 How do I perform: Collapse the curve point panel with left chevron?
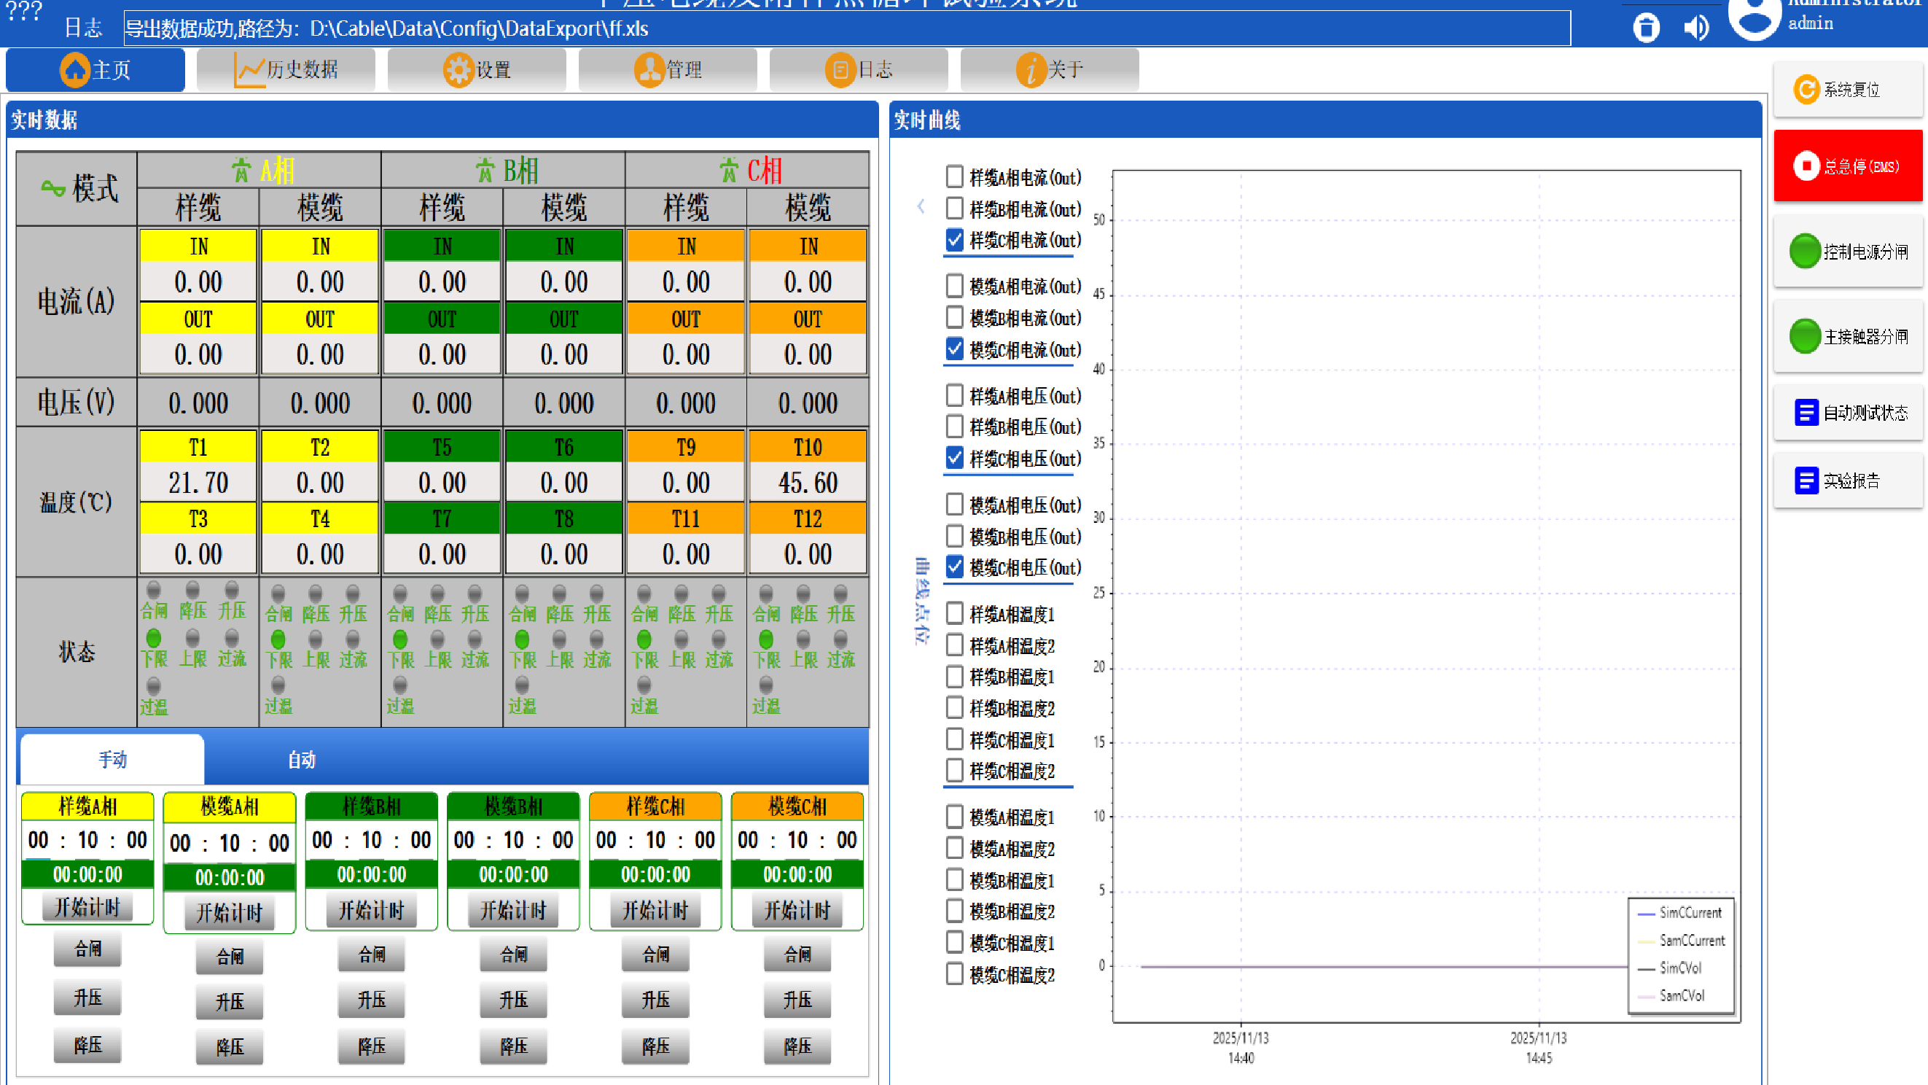coord(921,206)
